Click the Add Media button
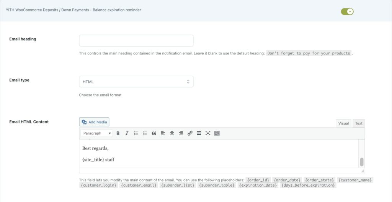The height and width of the screenshot is (202, 392). click(x=94, y=122)
